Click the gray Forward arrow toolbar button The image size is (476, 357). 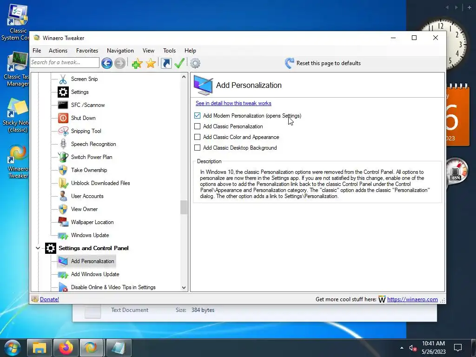[120, 63]
